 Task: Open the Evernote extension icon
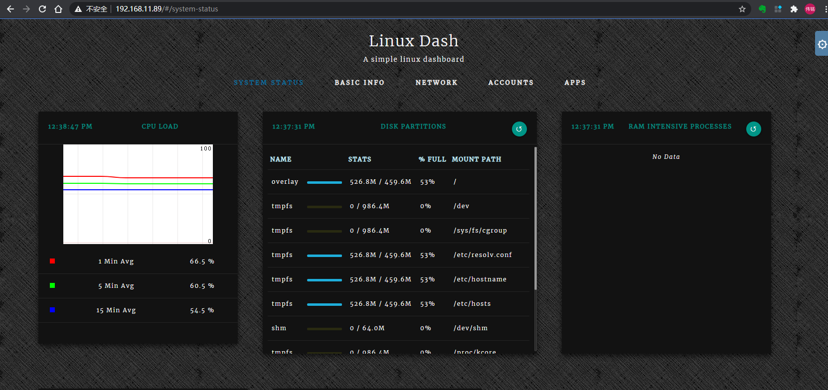[x=762, y=9]
